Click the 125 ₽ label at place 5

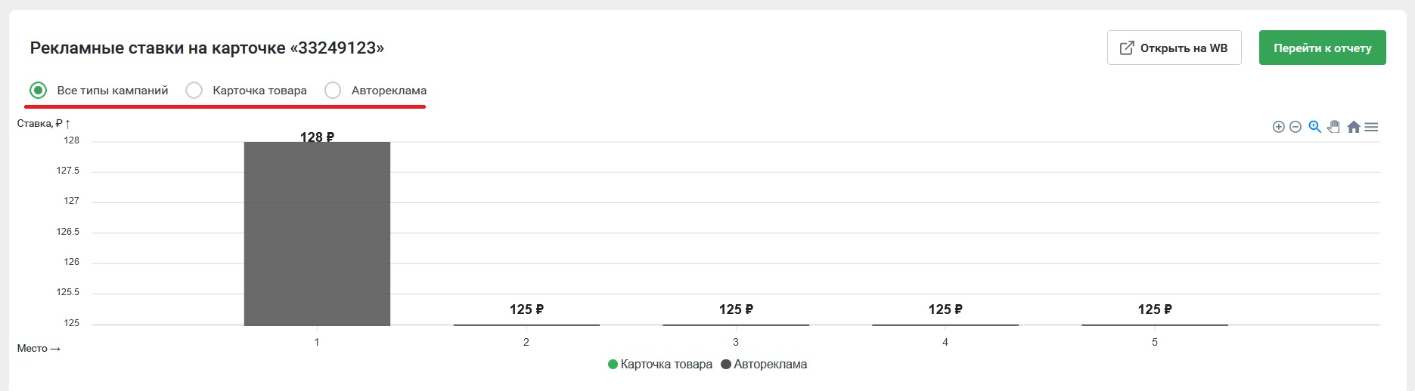tap(1154, 309)
